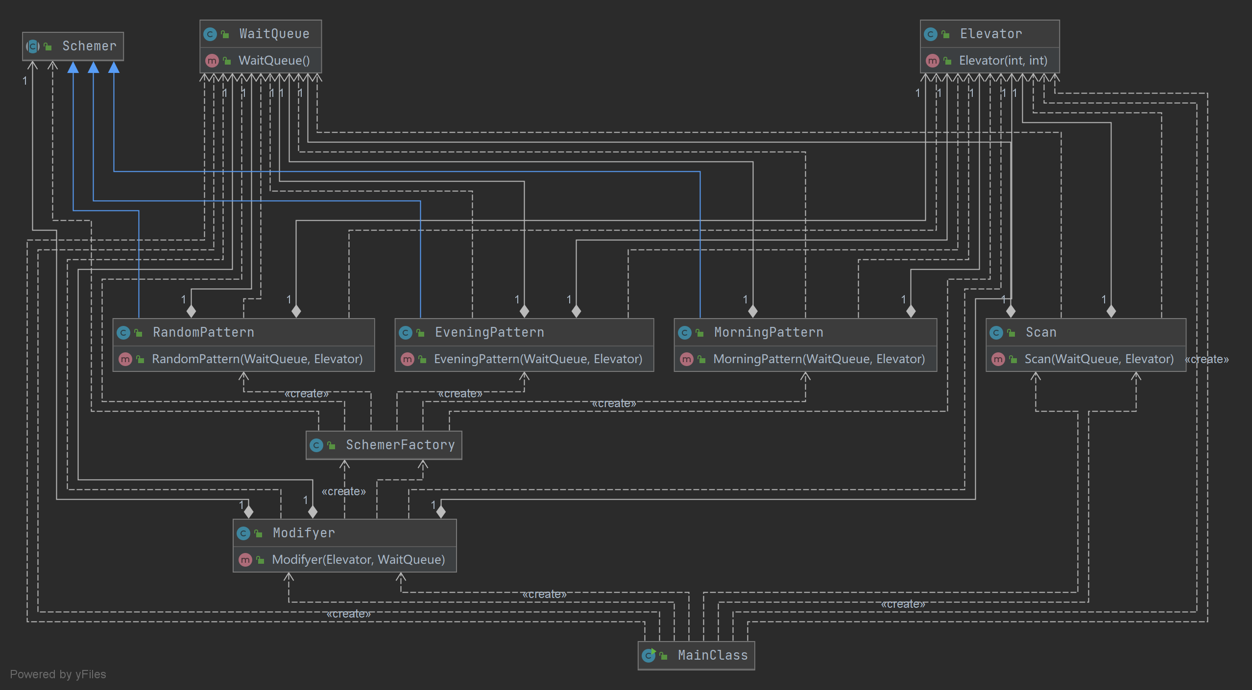Screen dimensions: 1252x690
Task: Click the MorningPattern class icon
Action: [685, 333]
